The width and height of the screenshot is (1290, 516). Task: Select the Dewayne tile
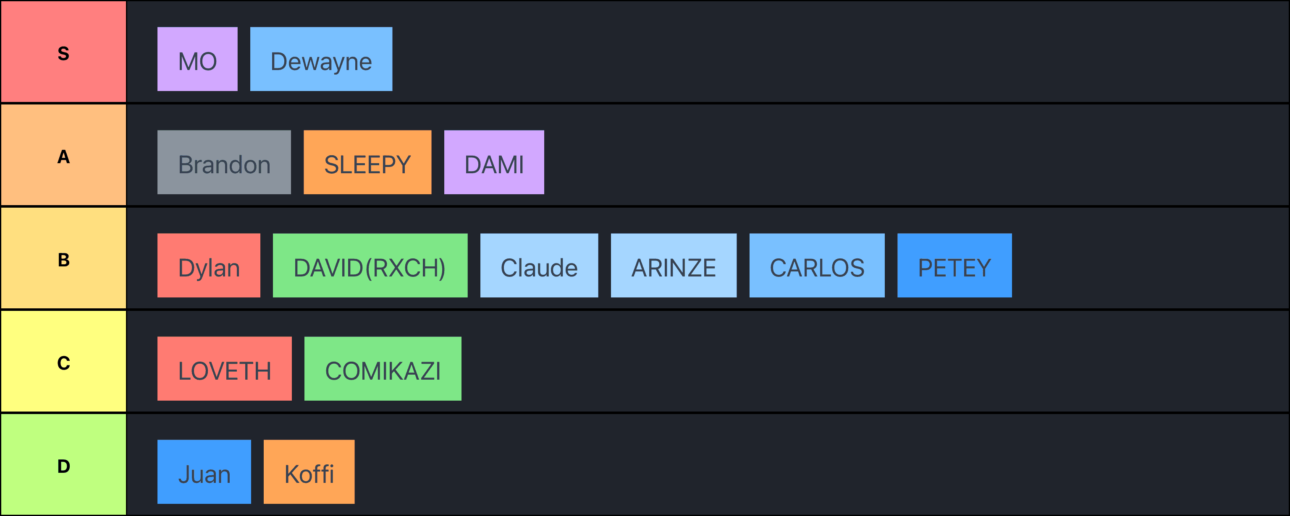tap(321, 59)
